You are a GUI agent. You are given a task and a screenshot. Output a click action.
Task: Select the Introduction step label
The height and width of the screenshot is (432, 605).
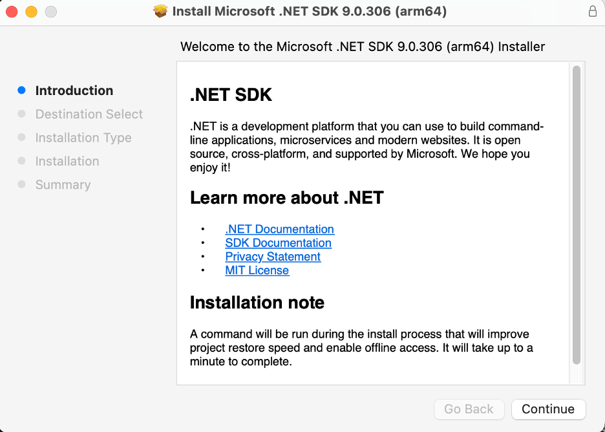74,91
